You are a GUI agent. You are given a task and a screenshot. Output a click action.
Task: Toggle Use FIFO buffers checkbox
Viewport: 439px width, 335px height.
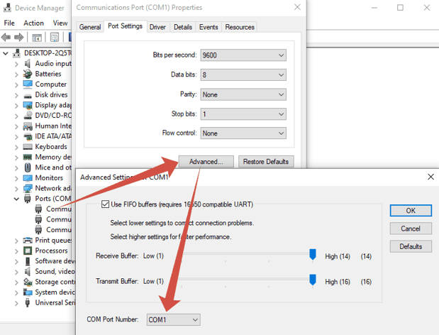pos(105,204)
